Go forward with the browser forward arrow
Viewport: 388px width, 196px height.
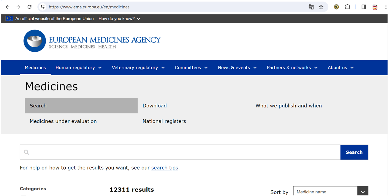(x=18, y=7)
